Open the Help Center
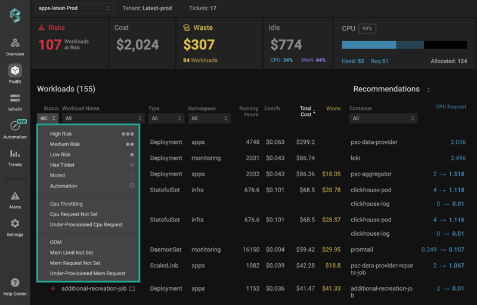Screen dimensions: 477x305 pyautogui.click(x=15, y=286)
